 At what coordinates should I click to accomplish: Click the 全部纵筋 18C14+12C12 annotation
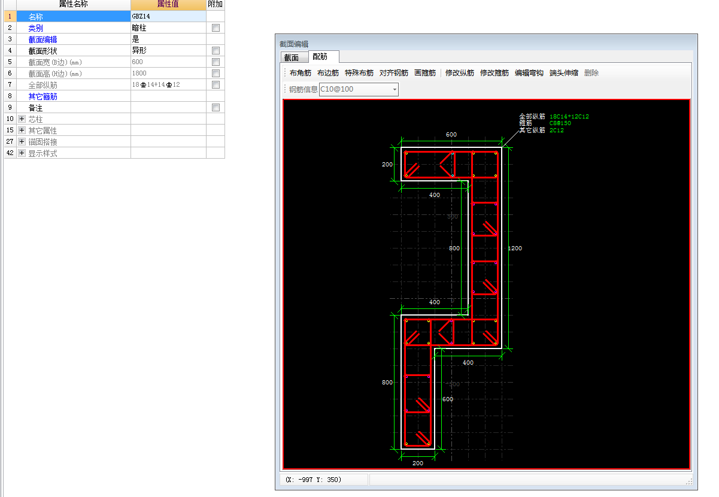coord(555,116)
